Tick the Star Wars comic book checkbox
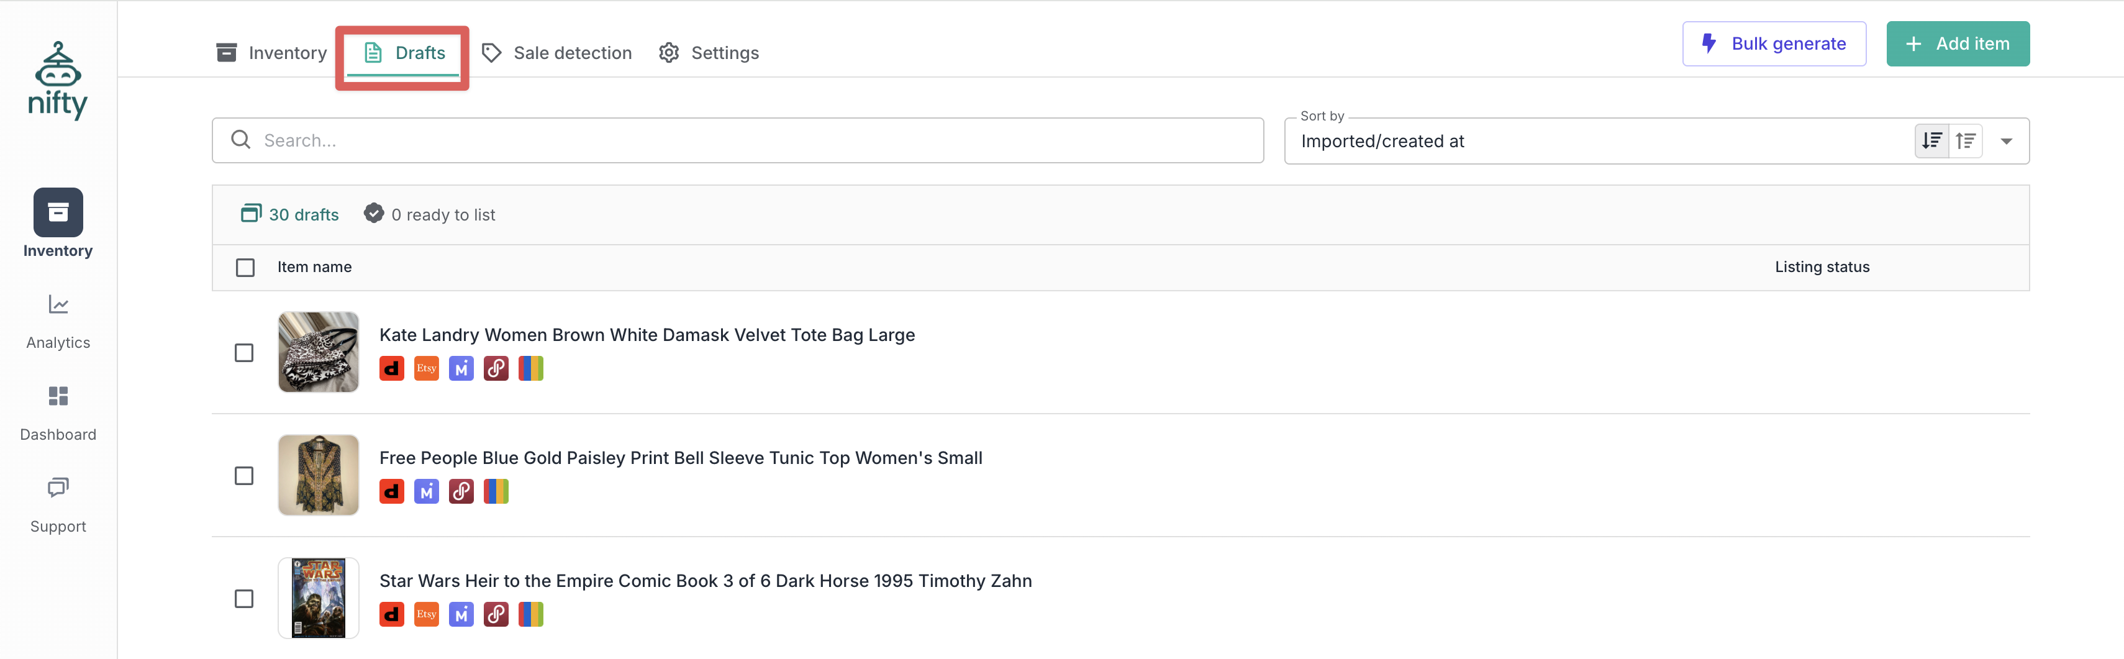This screenshot has width=2124, height=659. (x=244, y=599)
